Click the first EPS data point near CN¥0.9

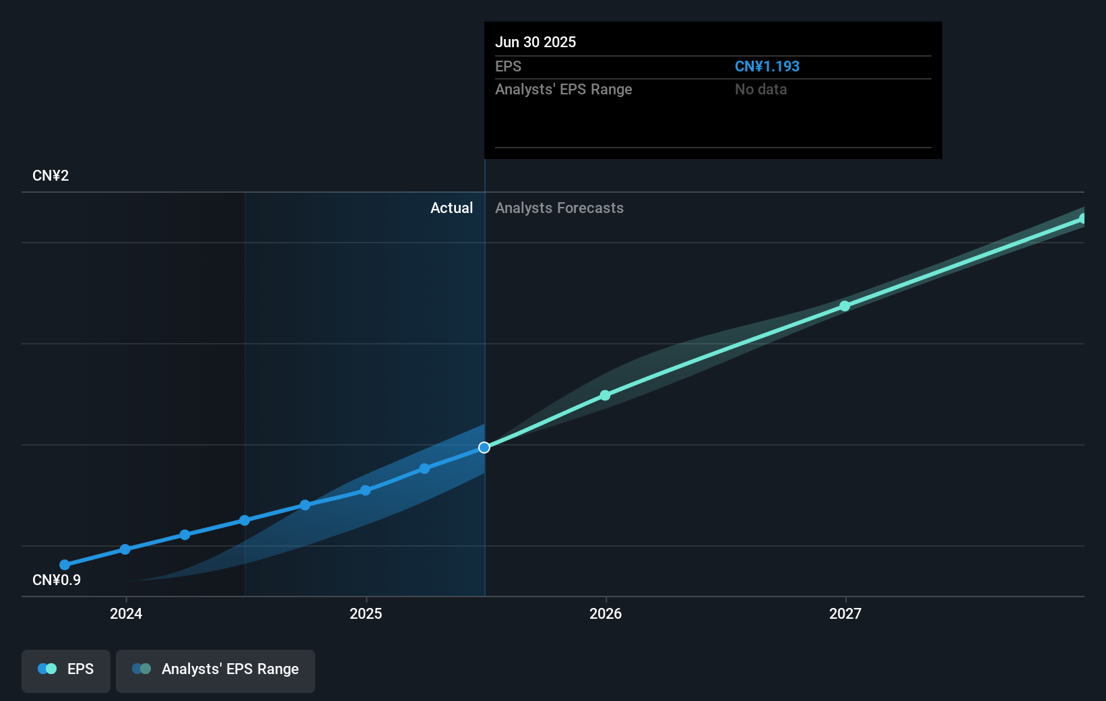click(x=64, y=564)
